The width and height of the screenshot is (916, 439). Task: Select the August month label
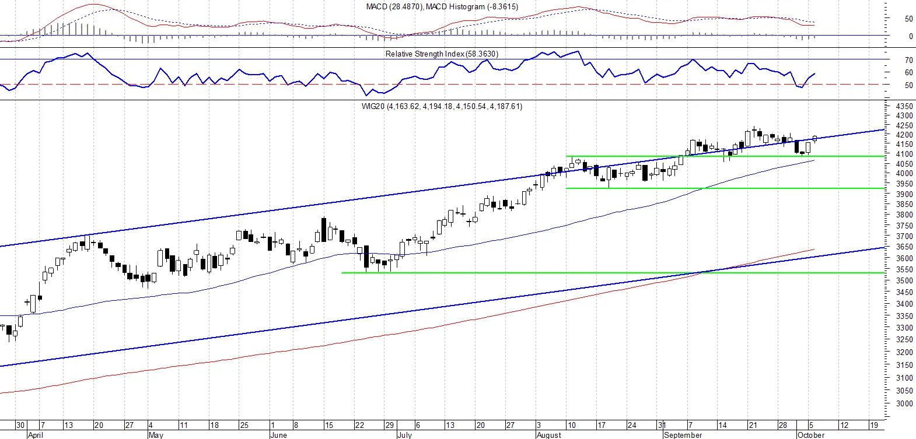548,435
